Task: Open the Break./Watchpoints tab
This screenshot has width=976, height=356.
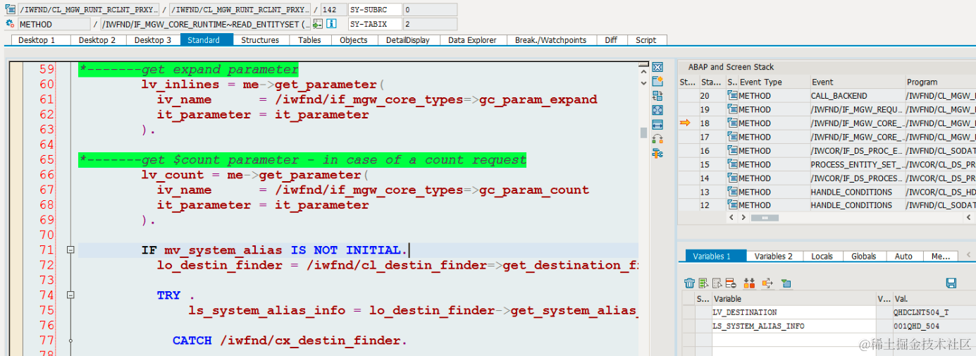Action: click(x=550, y=40)
